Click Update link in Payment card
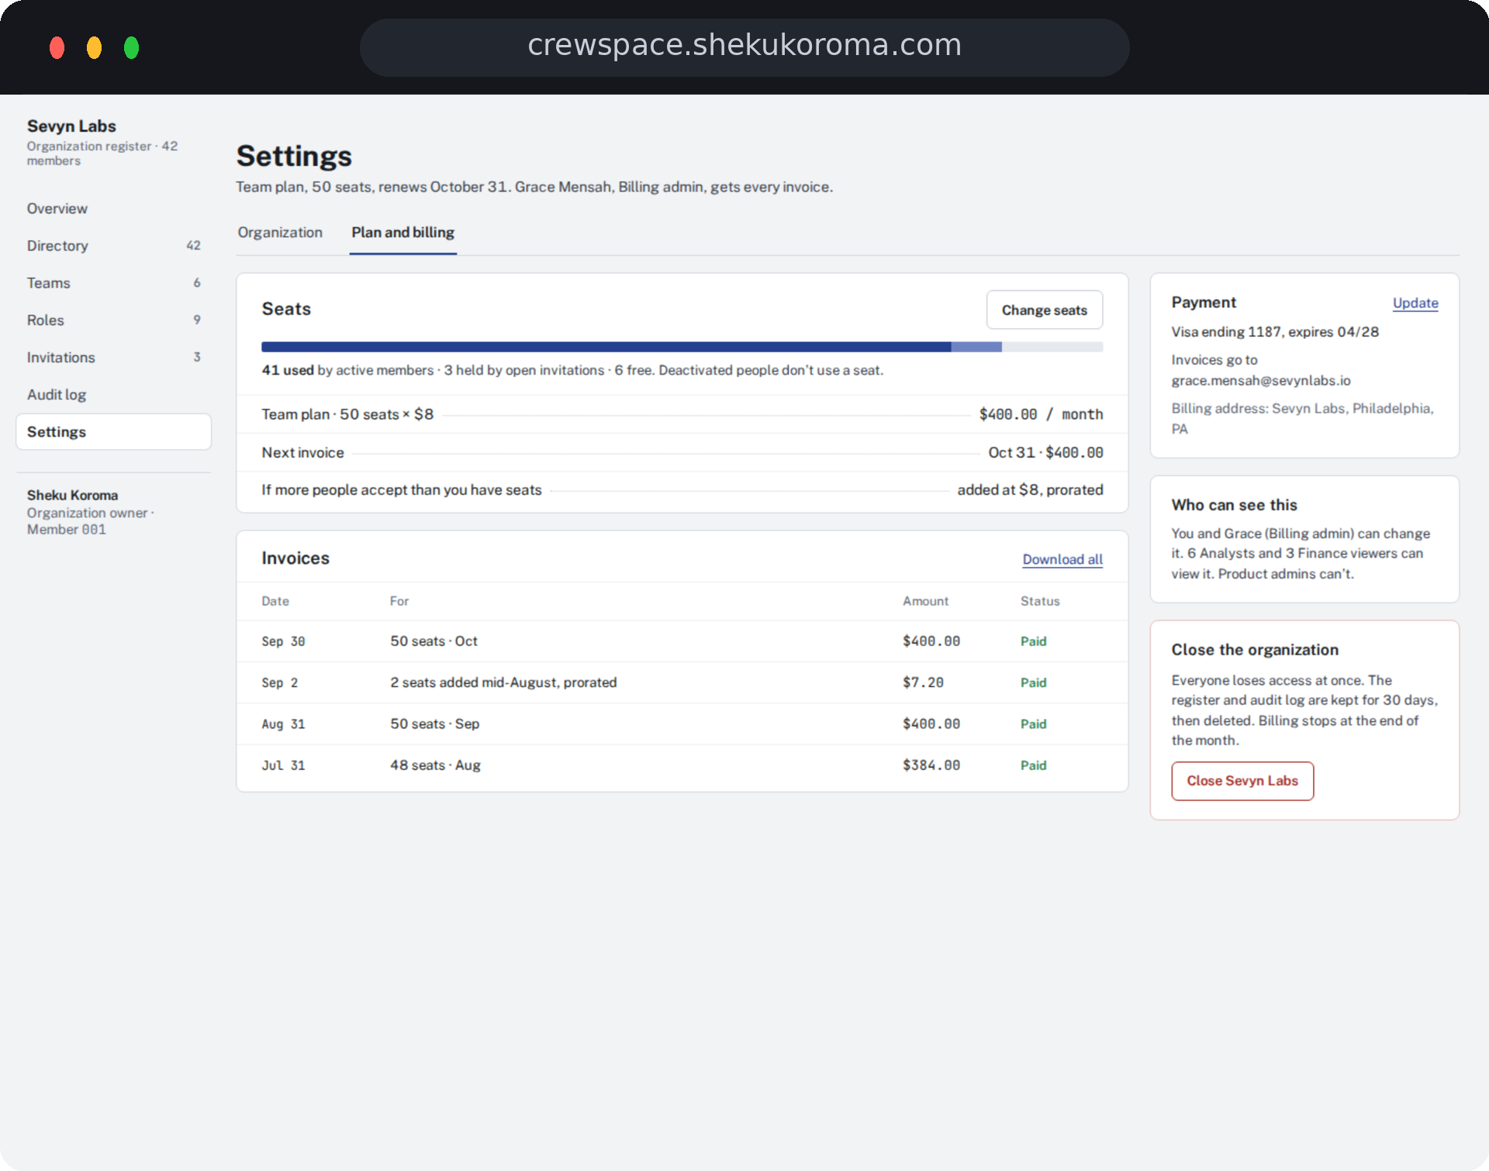 1415,303
